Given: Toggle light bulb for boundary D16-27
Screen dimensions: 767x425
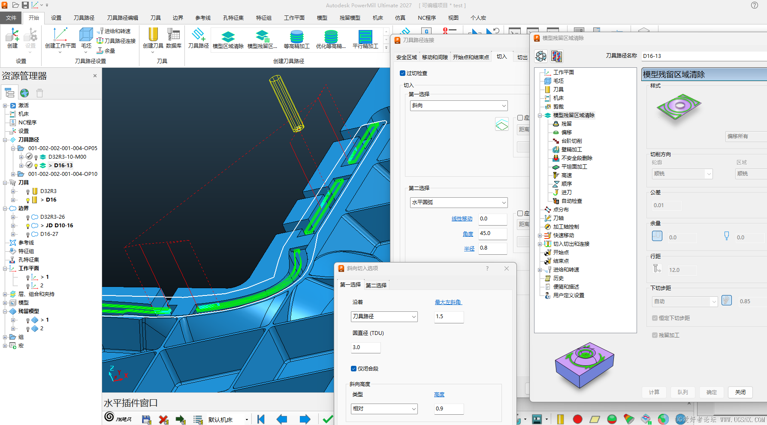Looking at the screenshot, I should pyautogui.click(x=28, y=235).
